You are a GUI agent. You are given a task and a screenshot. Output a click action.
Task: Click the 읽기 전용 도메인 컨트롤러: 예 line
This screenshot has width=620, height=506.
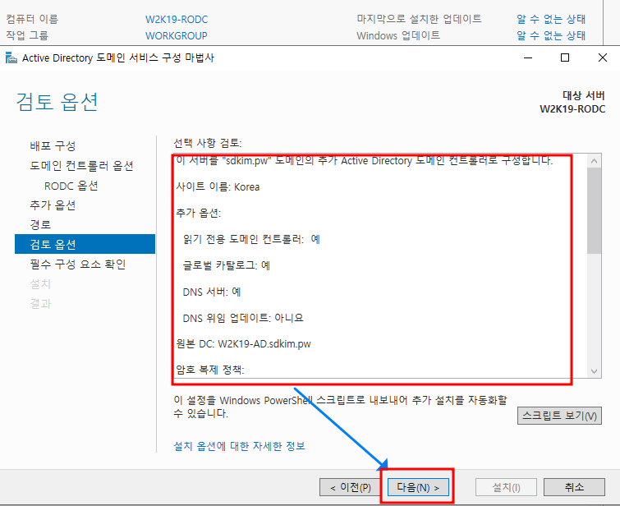(x=251, y=239)
